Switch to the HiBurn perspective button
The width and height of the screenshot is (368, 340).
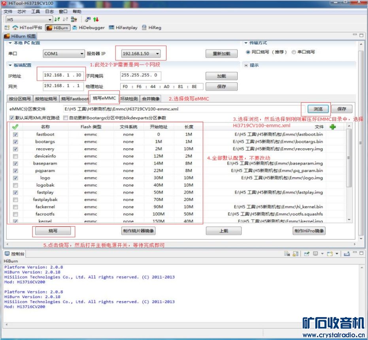coord(57,28)
